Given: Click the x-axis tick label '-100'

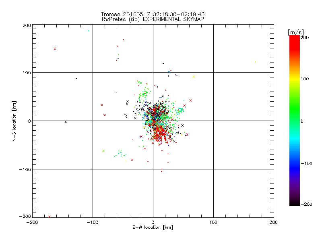Looking at the screenshot, I should click(x=93, y=222).
